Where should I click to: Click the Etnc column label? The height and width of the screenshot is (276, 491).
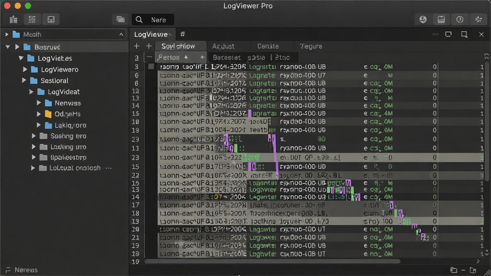(x=282, y=57)
